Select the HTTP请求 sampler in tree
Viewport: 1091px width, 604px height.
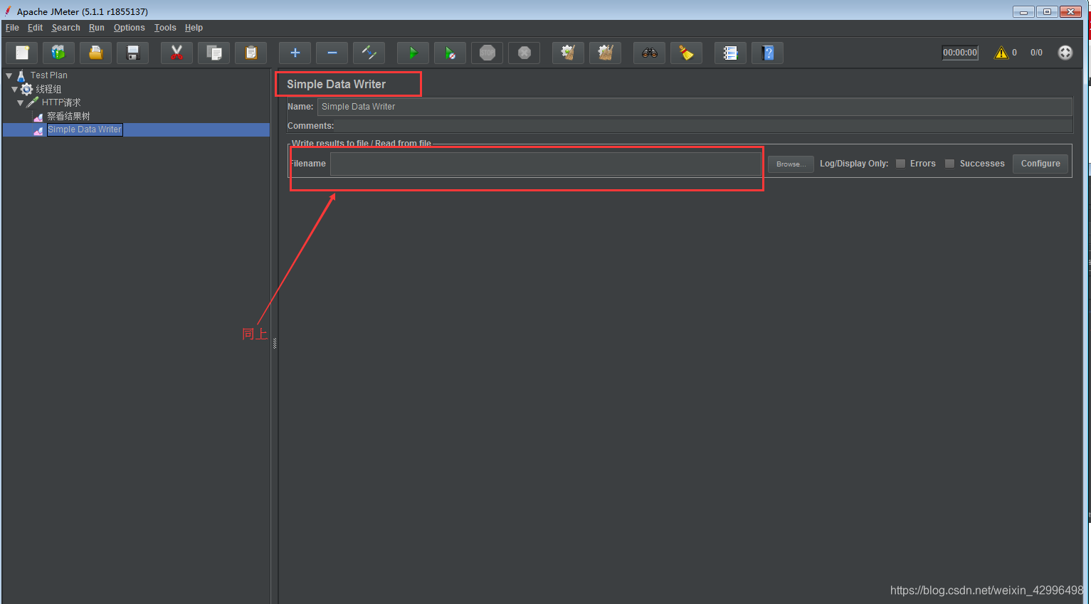[61, 102]
